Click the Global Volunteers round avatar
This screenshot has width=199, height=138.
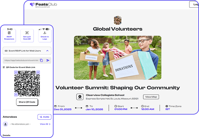(x=117, y=20)
